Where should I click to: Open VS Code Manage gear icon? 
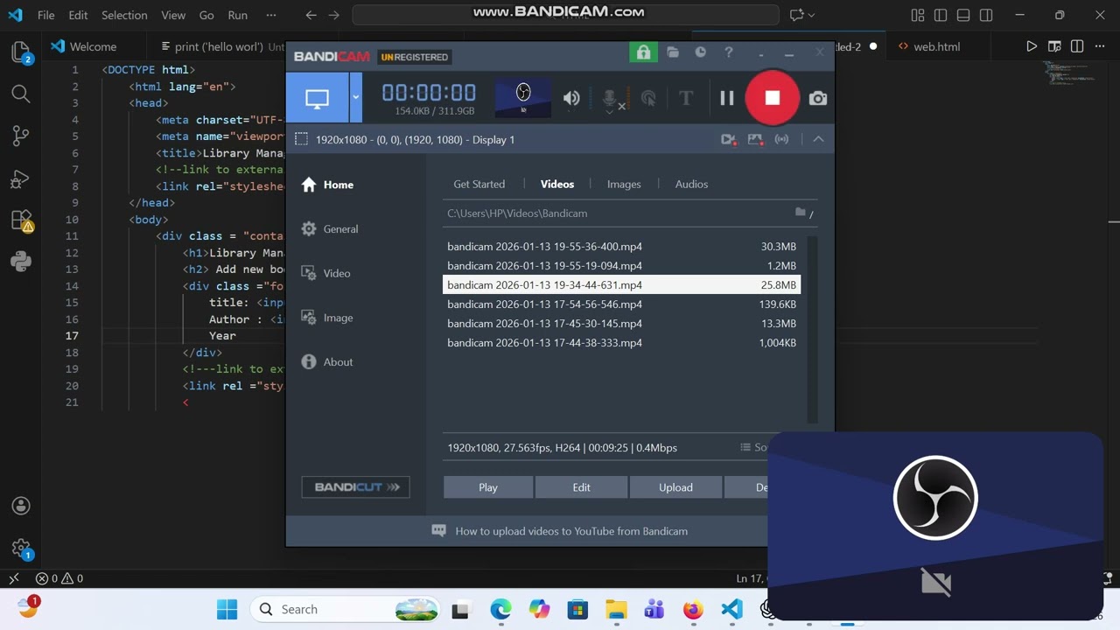click(x=21, y=549)
